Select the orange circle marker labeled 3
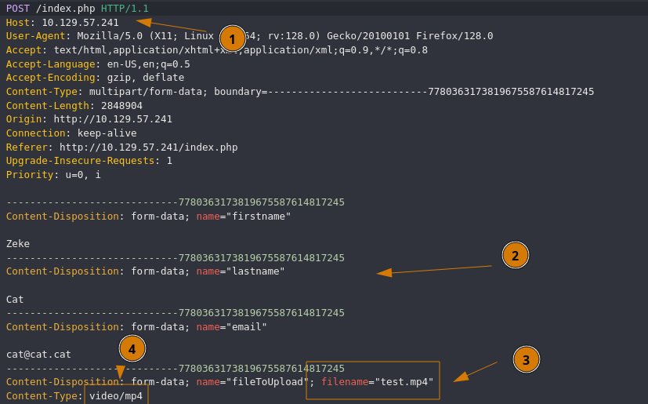The height and width of the screenshot is (404, 648). [526, 359]
